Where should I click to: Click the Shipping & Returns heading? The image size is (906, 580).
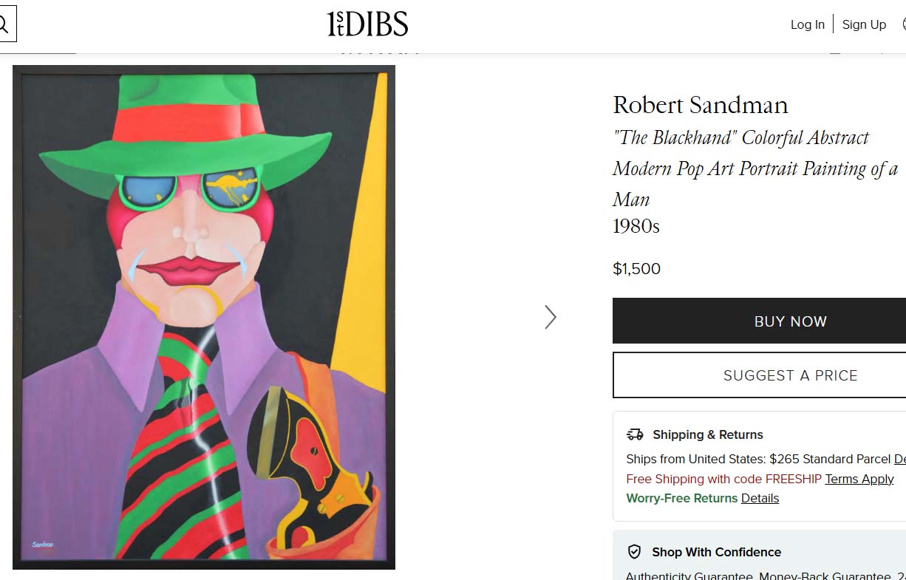pos(707,434)
